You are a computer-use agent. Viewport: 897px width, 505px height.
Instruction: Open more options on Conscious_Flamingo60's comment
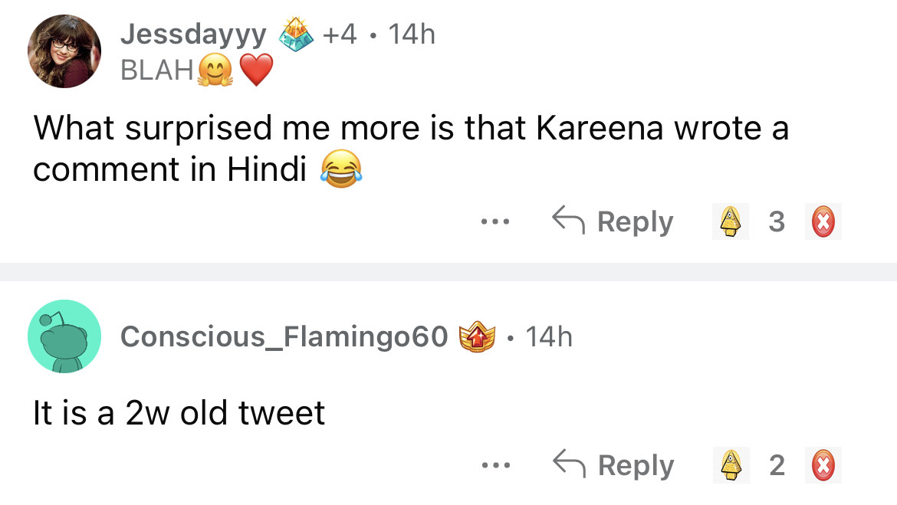pos(495,465)
